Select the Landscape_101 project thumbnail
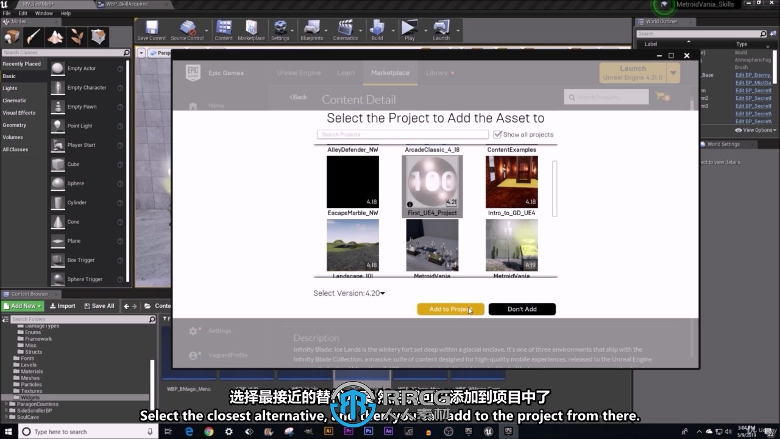The width and height of the screenshot is (780, 439). click(x=353, y=245)
